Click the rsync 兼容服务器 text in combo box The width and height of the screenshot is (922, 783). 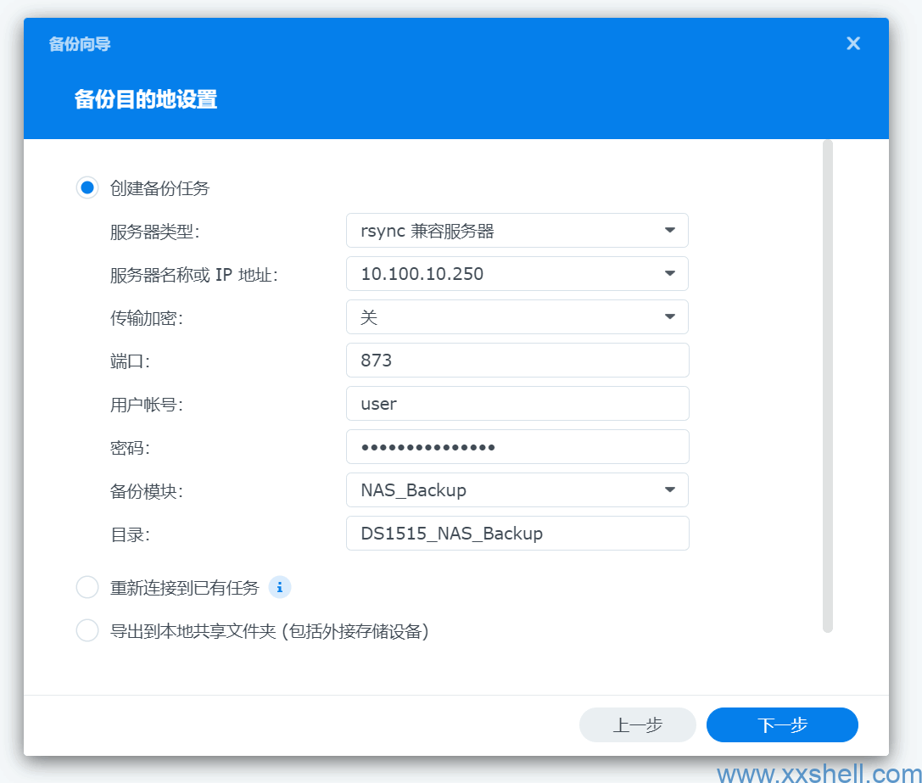coord(427,231)
